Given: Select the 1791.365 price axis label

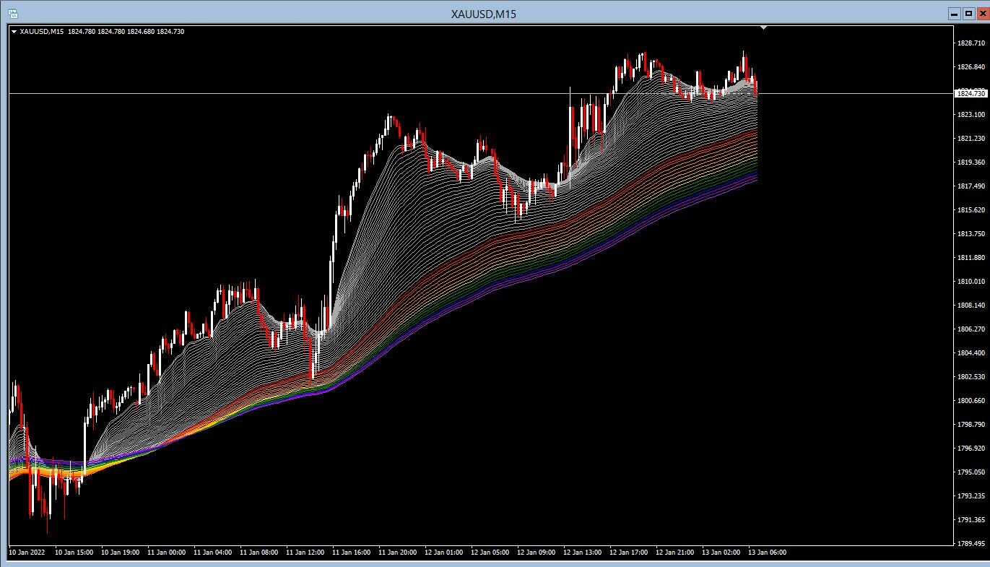Looking at the screenshot, I should pyautogui.click(x=971, y=520).
